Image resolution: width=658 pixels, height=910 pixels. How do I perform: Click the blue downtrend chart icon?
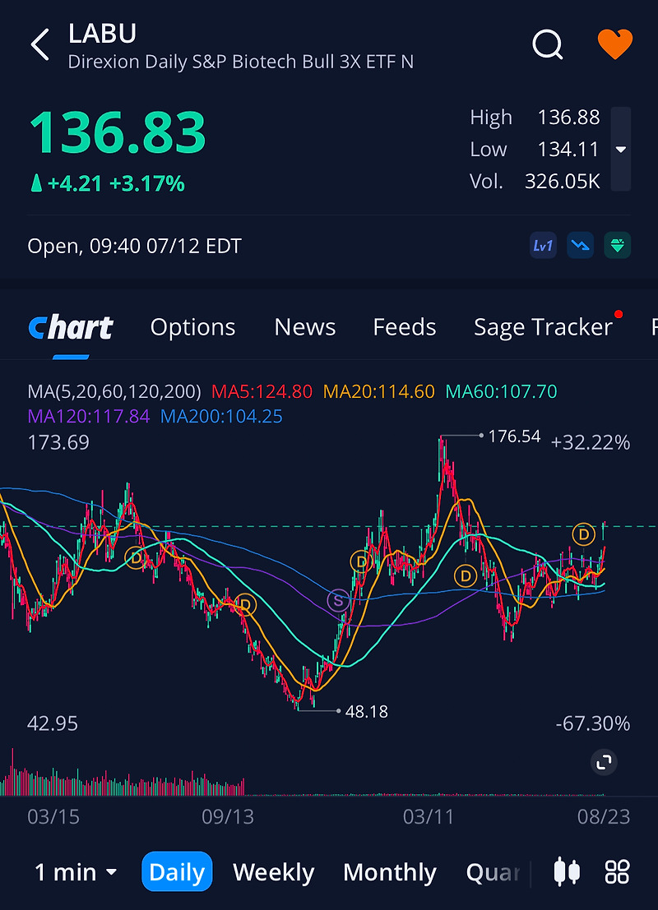[x=580, y=246]
